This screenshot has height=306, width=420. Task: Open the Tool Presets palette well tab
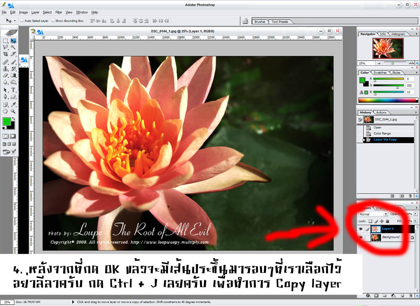coord(280,22)
